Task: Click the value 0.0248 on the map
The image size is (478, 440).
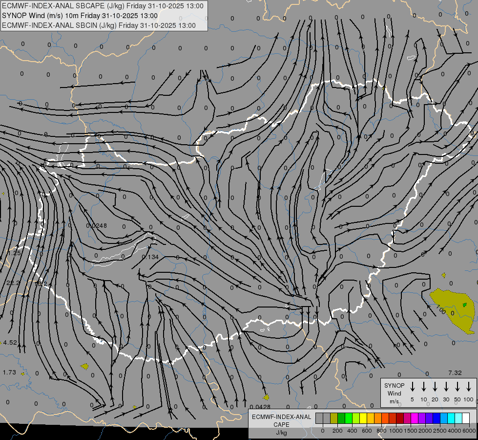Action: tap(96, 226)
